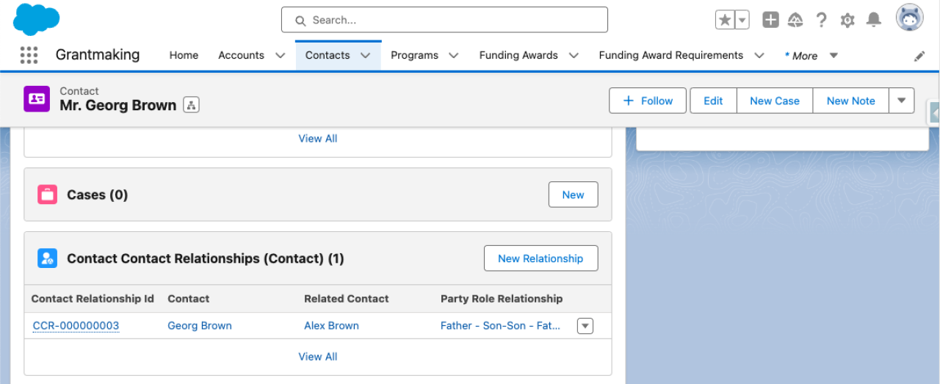Expand the Programs tab dropdown chevron
Viewport: 940px width, 384px height.
pyautogui.click(x=453, y=55)
